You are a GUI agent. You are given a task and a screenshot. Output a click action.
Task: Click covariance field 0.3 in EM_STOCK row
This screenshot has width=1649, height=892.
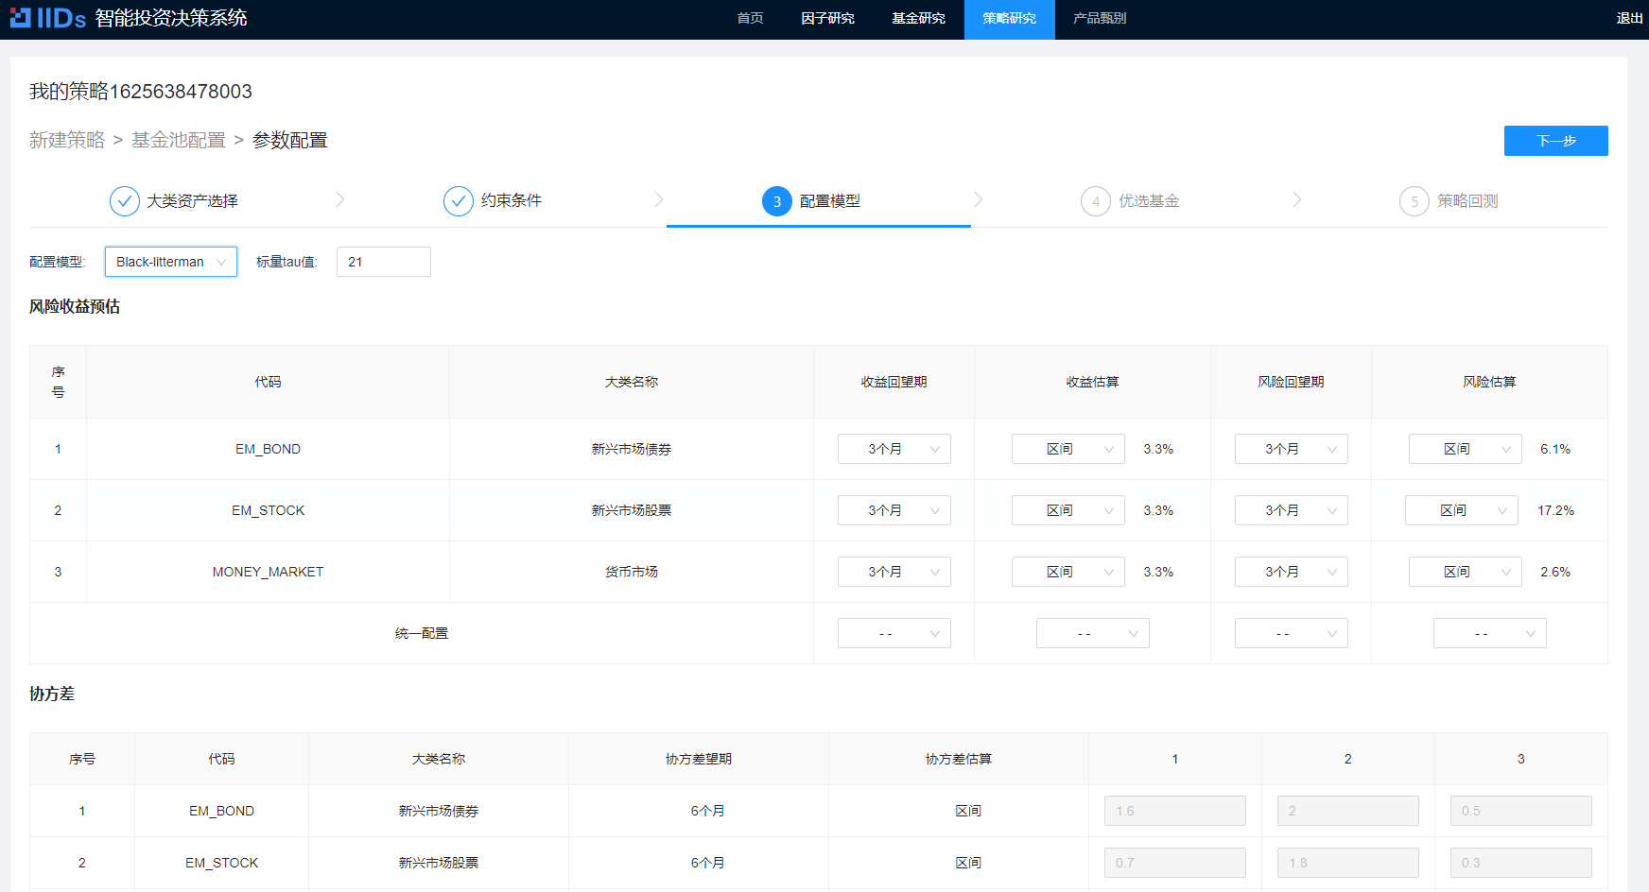coord(1521,863)
